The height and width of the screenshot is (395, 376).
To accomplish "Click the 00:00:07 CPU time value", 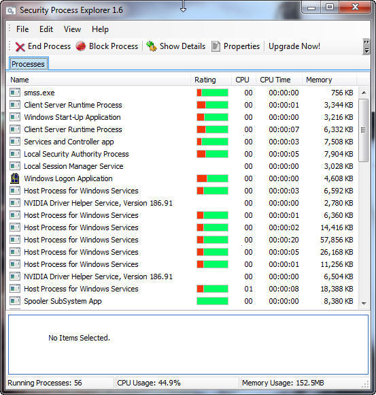I will (x=284, y=129).
